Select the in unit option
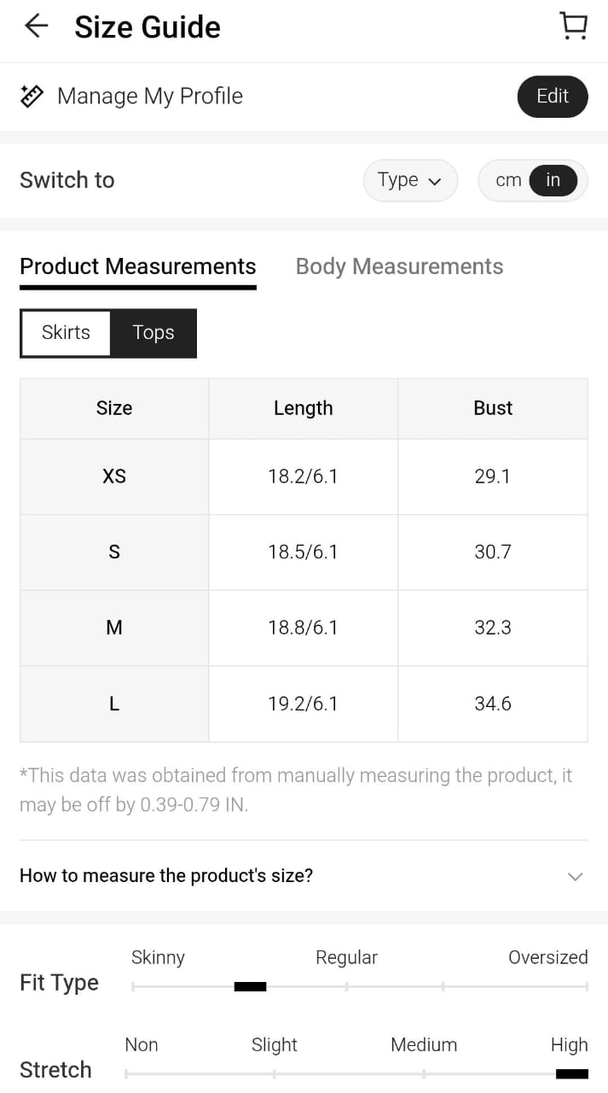The height and width of the screenshot is (1093, 608). [x=553, y=180]
